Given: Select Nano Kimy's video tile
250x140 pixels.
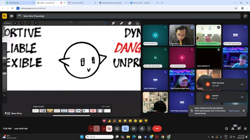Looking at the screenshot, I should pos(182,35).
